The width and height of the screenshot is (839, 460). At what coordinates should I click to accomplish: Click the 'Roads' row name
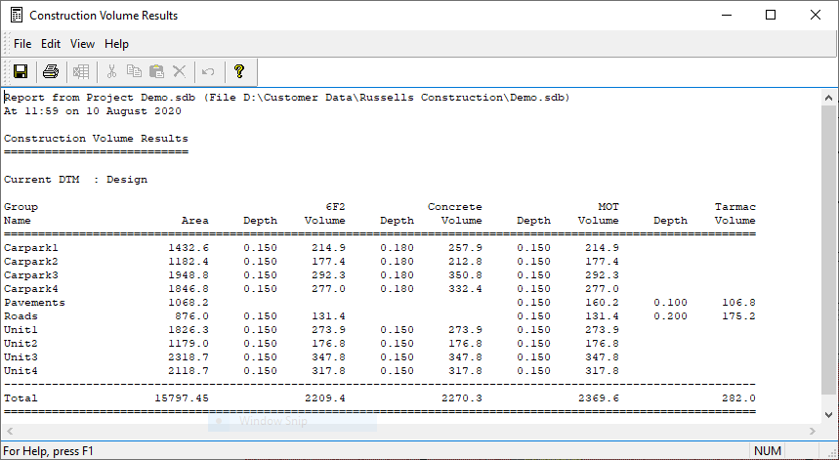point(21,316)
